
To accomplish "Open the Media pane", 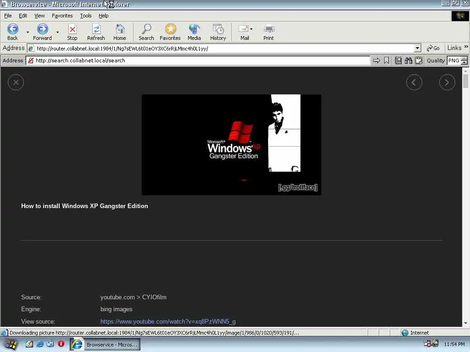I will [x=194, y=32].
